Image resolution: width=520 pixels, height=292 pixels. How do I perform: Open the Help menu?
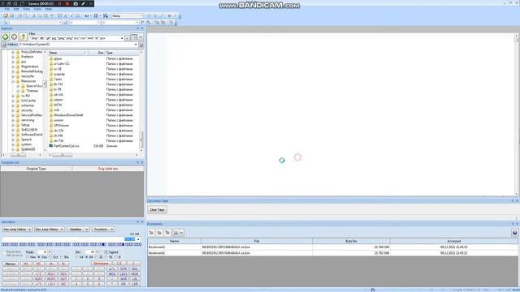pyautogui.click(x=49, y=9)
